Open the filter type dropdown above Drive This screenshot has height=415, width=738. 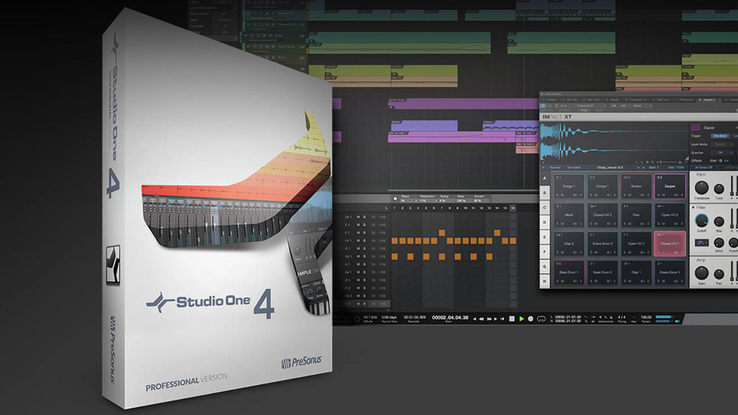pos(702,243)
